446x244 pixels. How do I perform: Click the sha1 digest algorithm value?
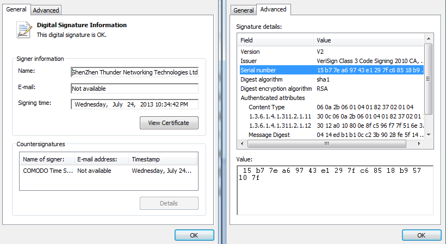point(323,79)
